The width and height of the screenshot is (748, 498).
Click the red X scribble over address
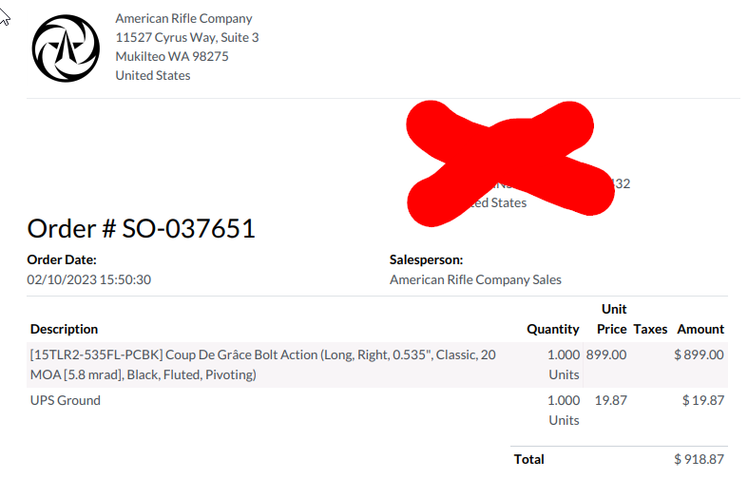click(510, 163)
